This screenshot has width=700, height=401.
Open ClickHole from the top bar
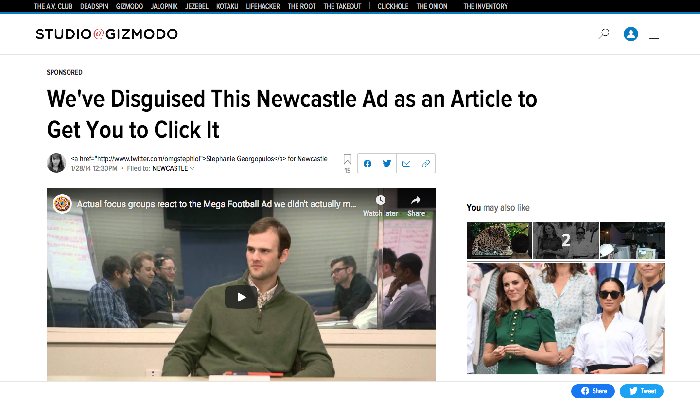click(393, 6)
